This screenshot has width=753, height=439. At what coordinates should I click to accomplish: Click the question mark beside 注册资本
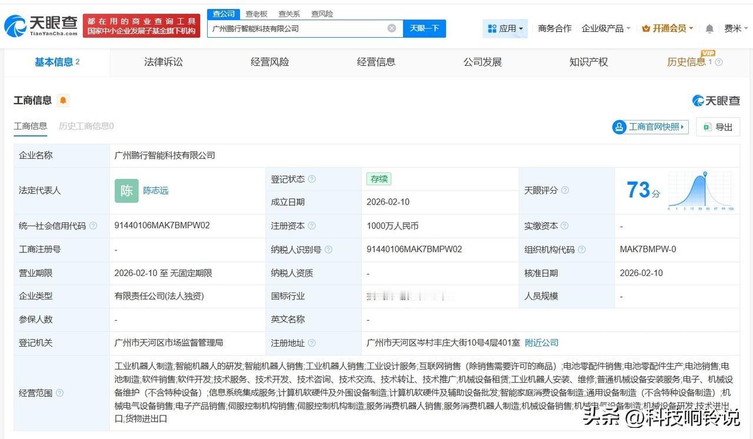(x=312, y=225)
